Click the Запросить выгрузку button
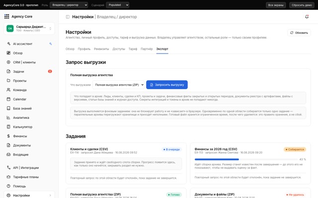 point(167,85)
